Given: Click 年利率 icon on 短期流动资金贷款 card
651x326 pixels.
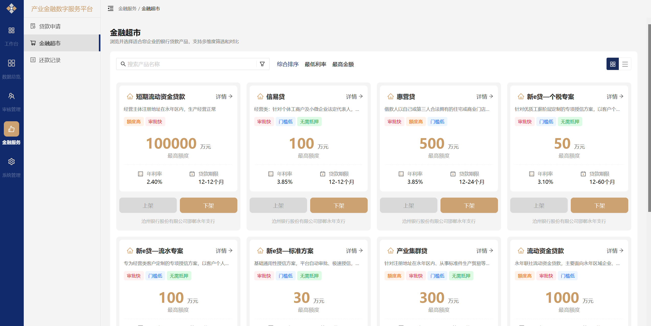Looking at the screenshot, I should [141, 174].
